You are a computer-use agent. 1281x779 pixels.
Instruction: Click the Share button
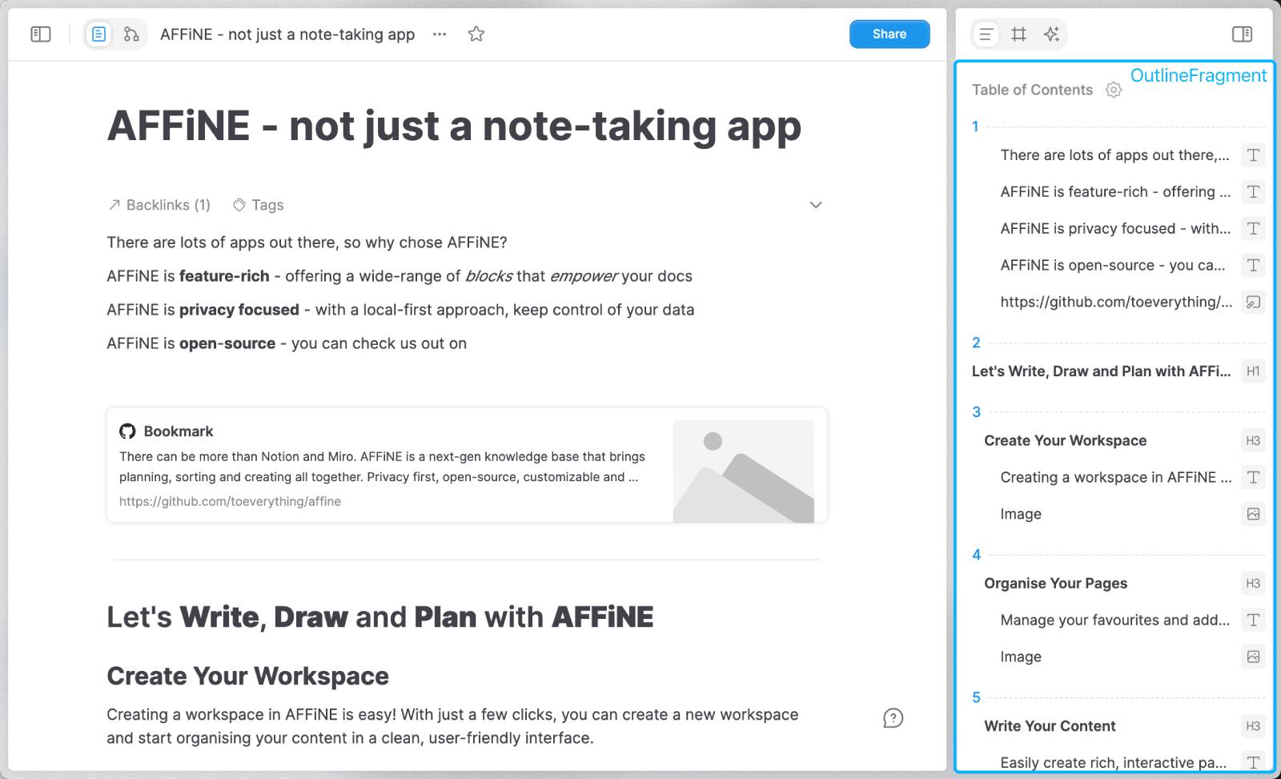tap(889, 34)
